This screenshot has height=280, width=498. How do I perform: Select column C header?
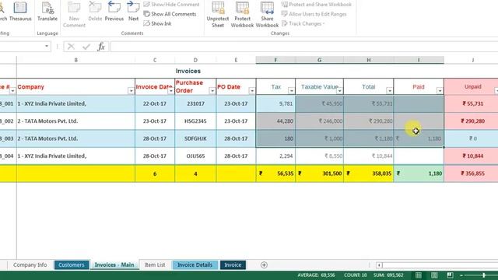[155, 60]
